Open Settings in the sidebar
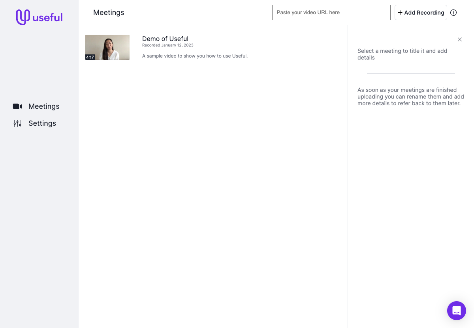Image resolution: width=474 pixels, height=328 pixels. click(x=42, y=123)
